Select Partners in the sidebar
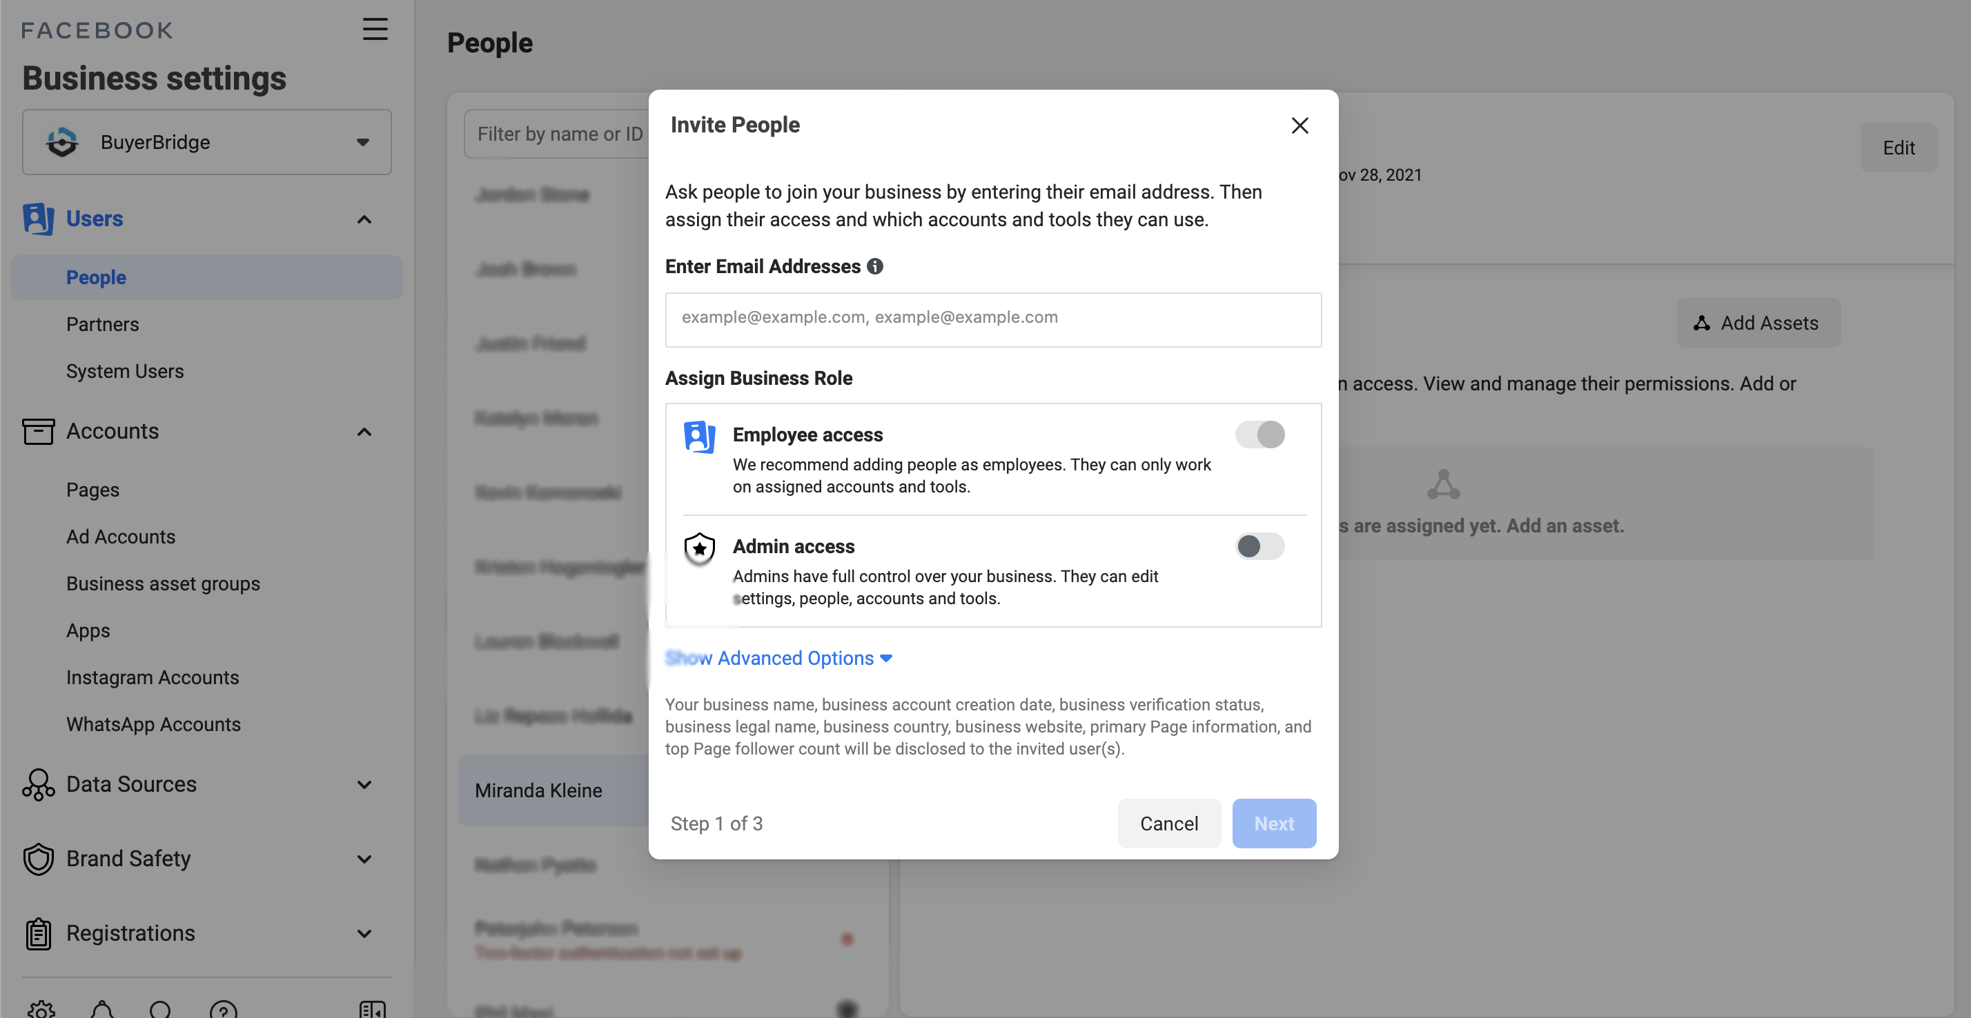This screenshot has width=1971, height=1018. pos(103,323)
